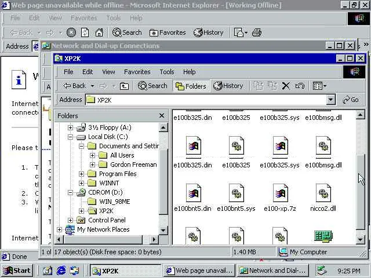Select the green network card icon file
This screenshot has height=278, width=371.
(x=323, y=236)
